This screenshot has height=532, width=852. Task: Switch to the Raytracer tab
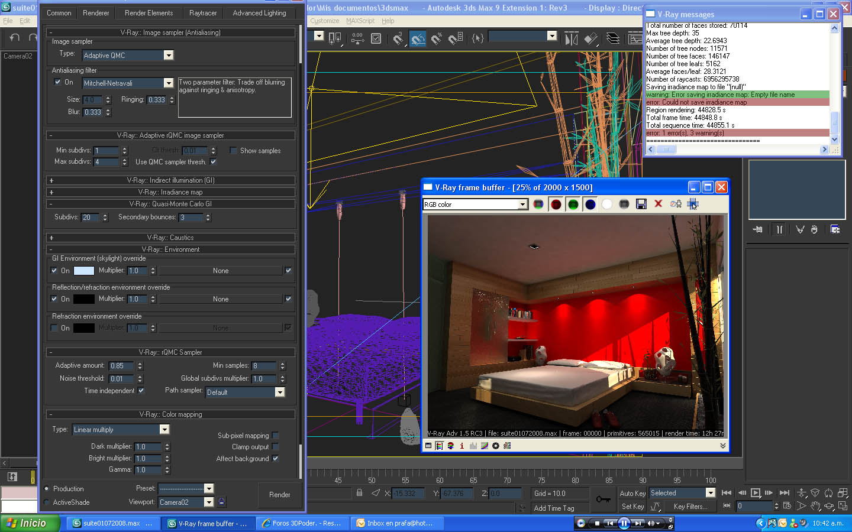(203, 13)
